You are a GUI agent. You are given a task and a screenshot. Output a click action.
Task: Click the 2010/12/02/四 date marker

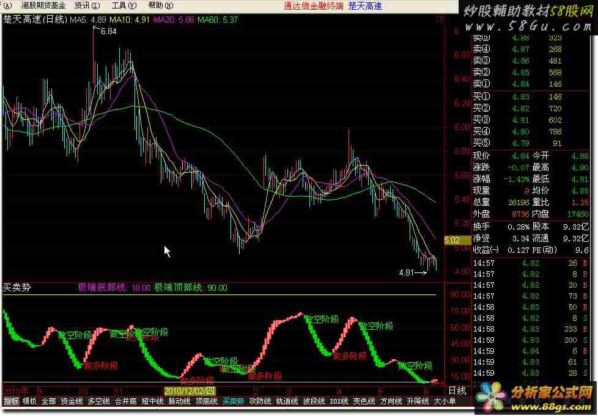pyautogui.click(x=190, y=391)
